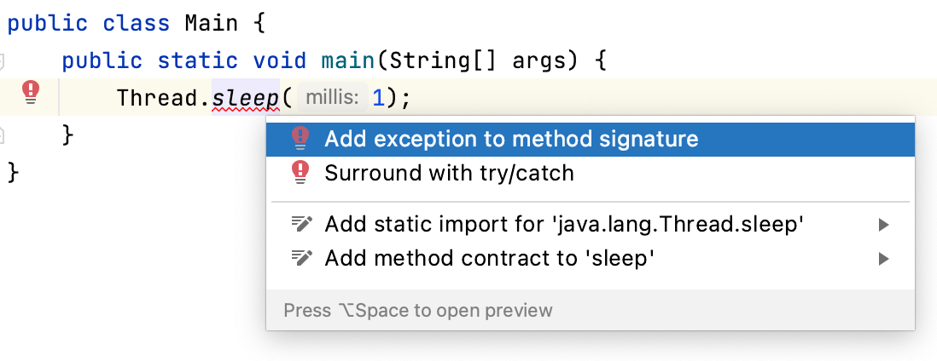Click the Thread class reference
The width and height of the screenshot is (937, 361).
156,97
